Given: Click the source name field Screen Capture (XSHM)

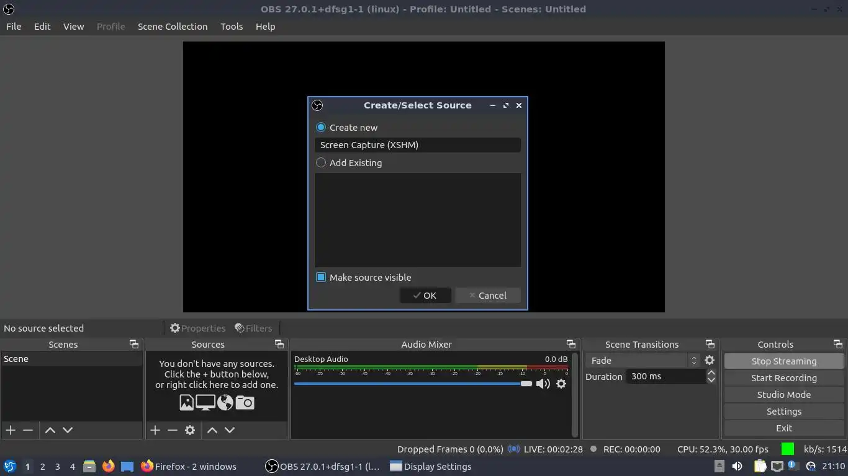Looking at the screenshot, I should (x=417, y=145).
